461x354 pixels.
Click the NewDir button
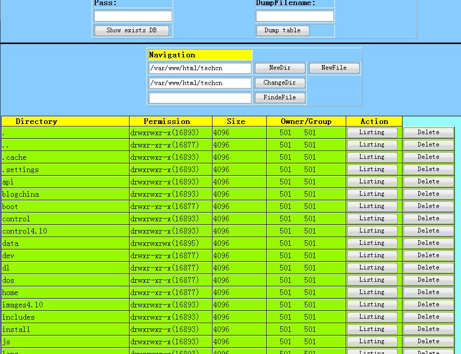tap(280, 68)
